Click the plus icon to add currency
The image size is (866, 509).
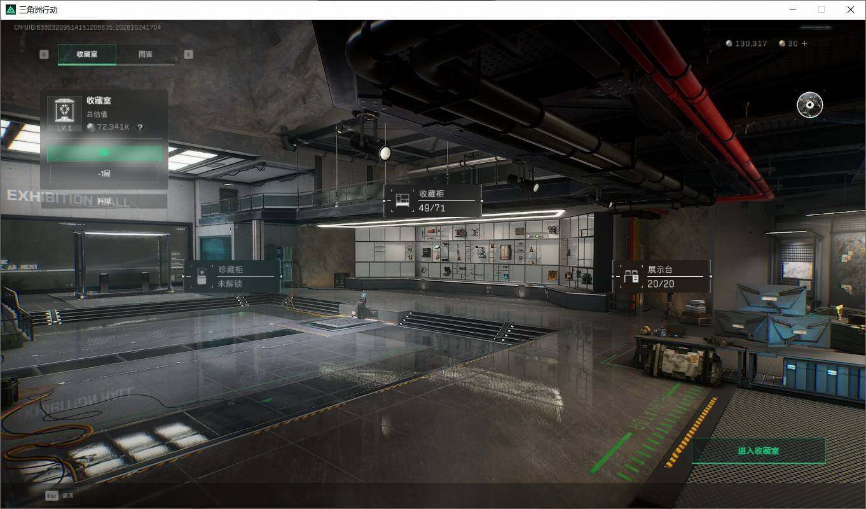click(804, 44)
